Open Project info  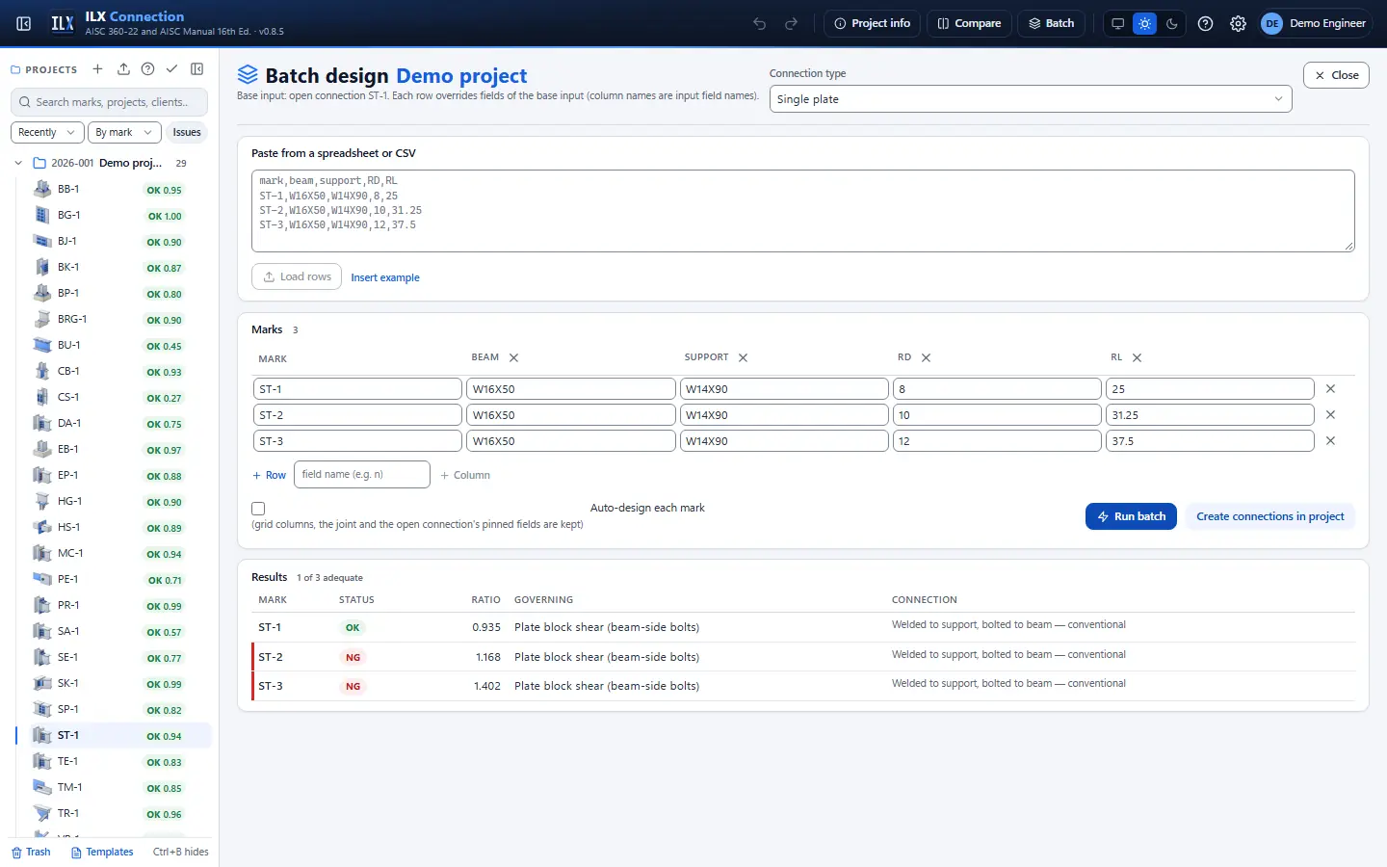coord(873,23)
